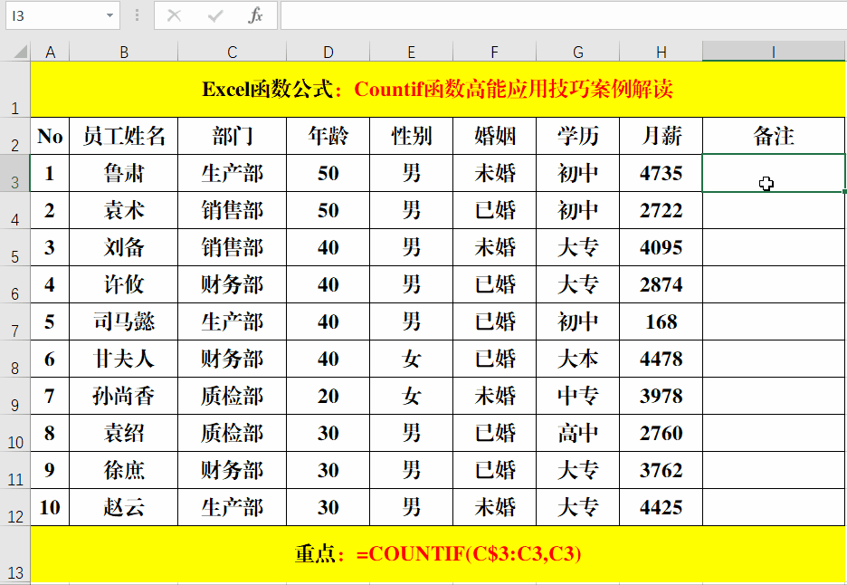Select column B header
This screenshot has height=585, width=847.
click(x=124, y=52)
